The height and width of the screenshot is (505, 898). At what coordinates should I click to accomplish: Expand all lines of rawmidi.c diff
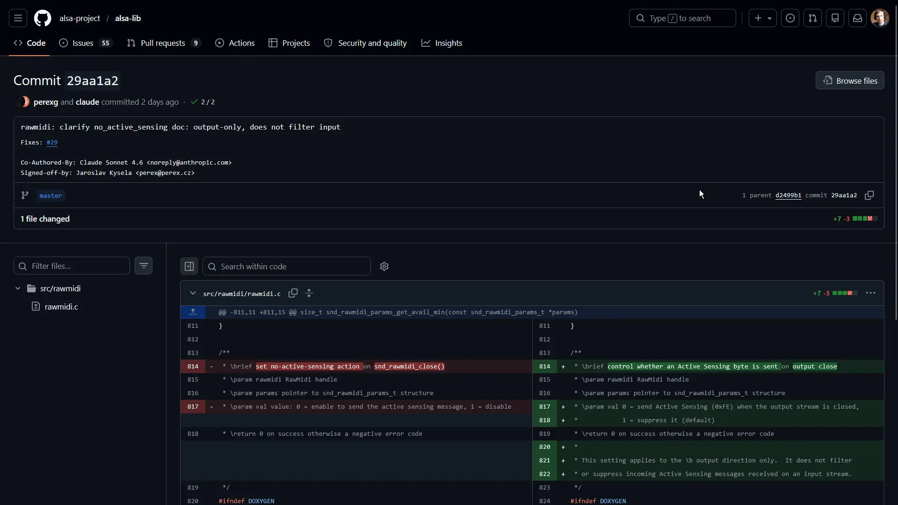click(x=309, y=293)
